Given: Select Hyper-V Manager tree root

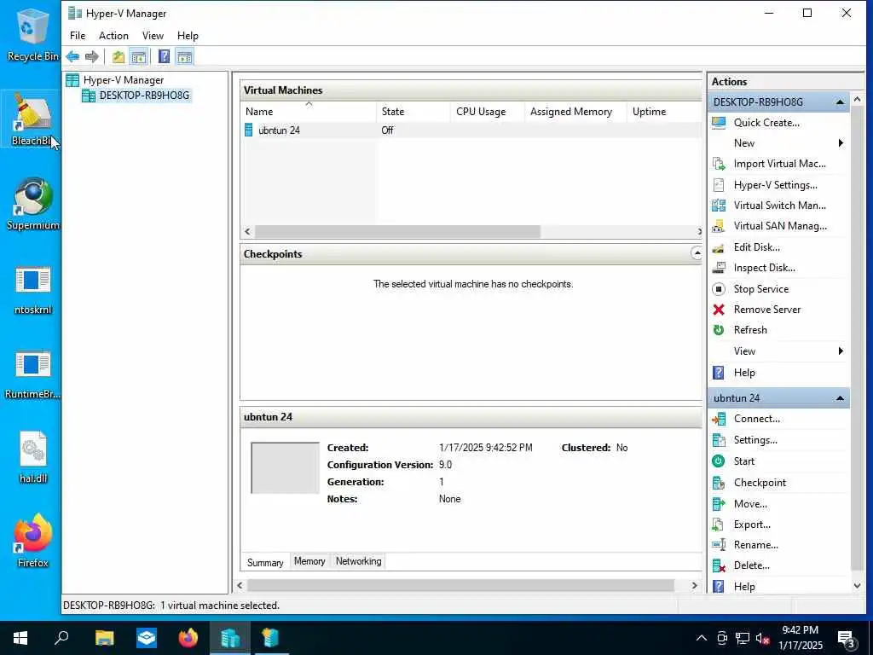Looking at the screenshot, I should (123, 80).
